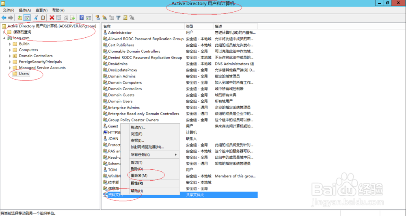Open the 查看(V) menu

41,10
